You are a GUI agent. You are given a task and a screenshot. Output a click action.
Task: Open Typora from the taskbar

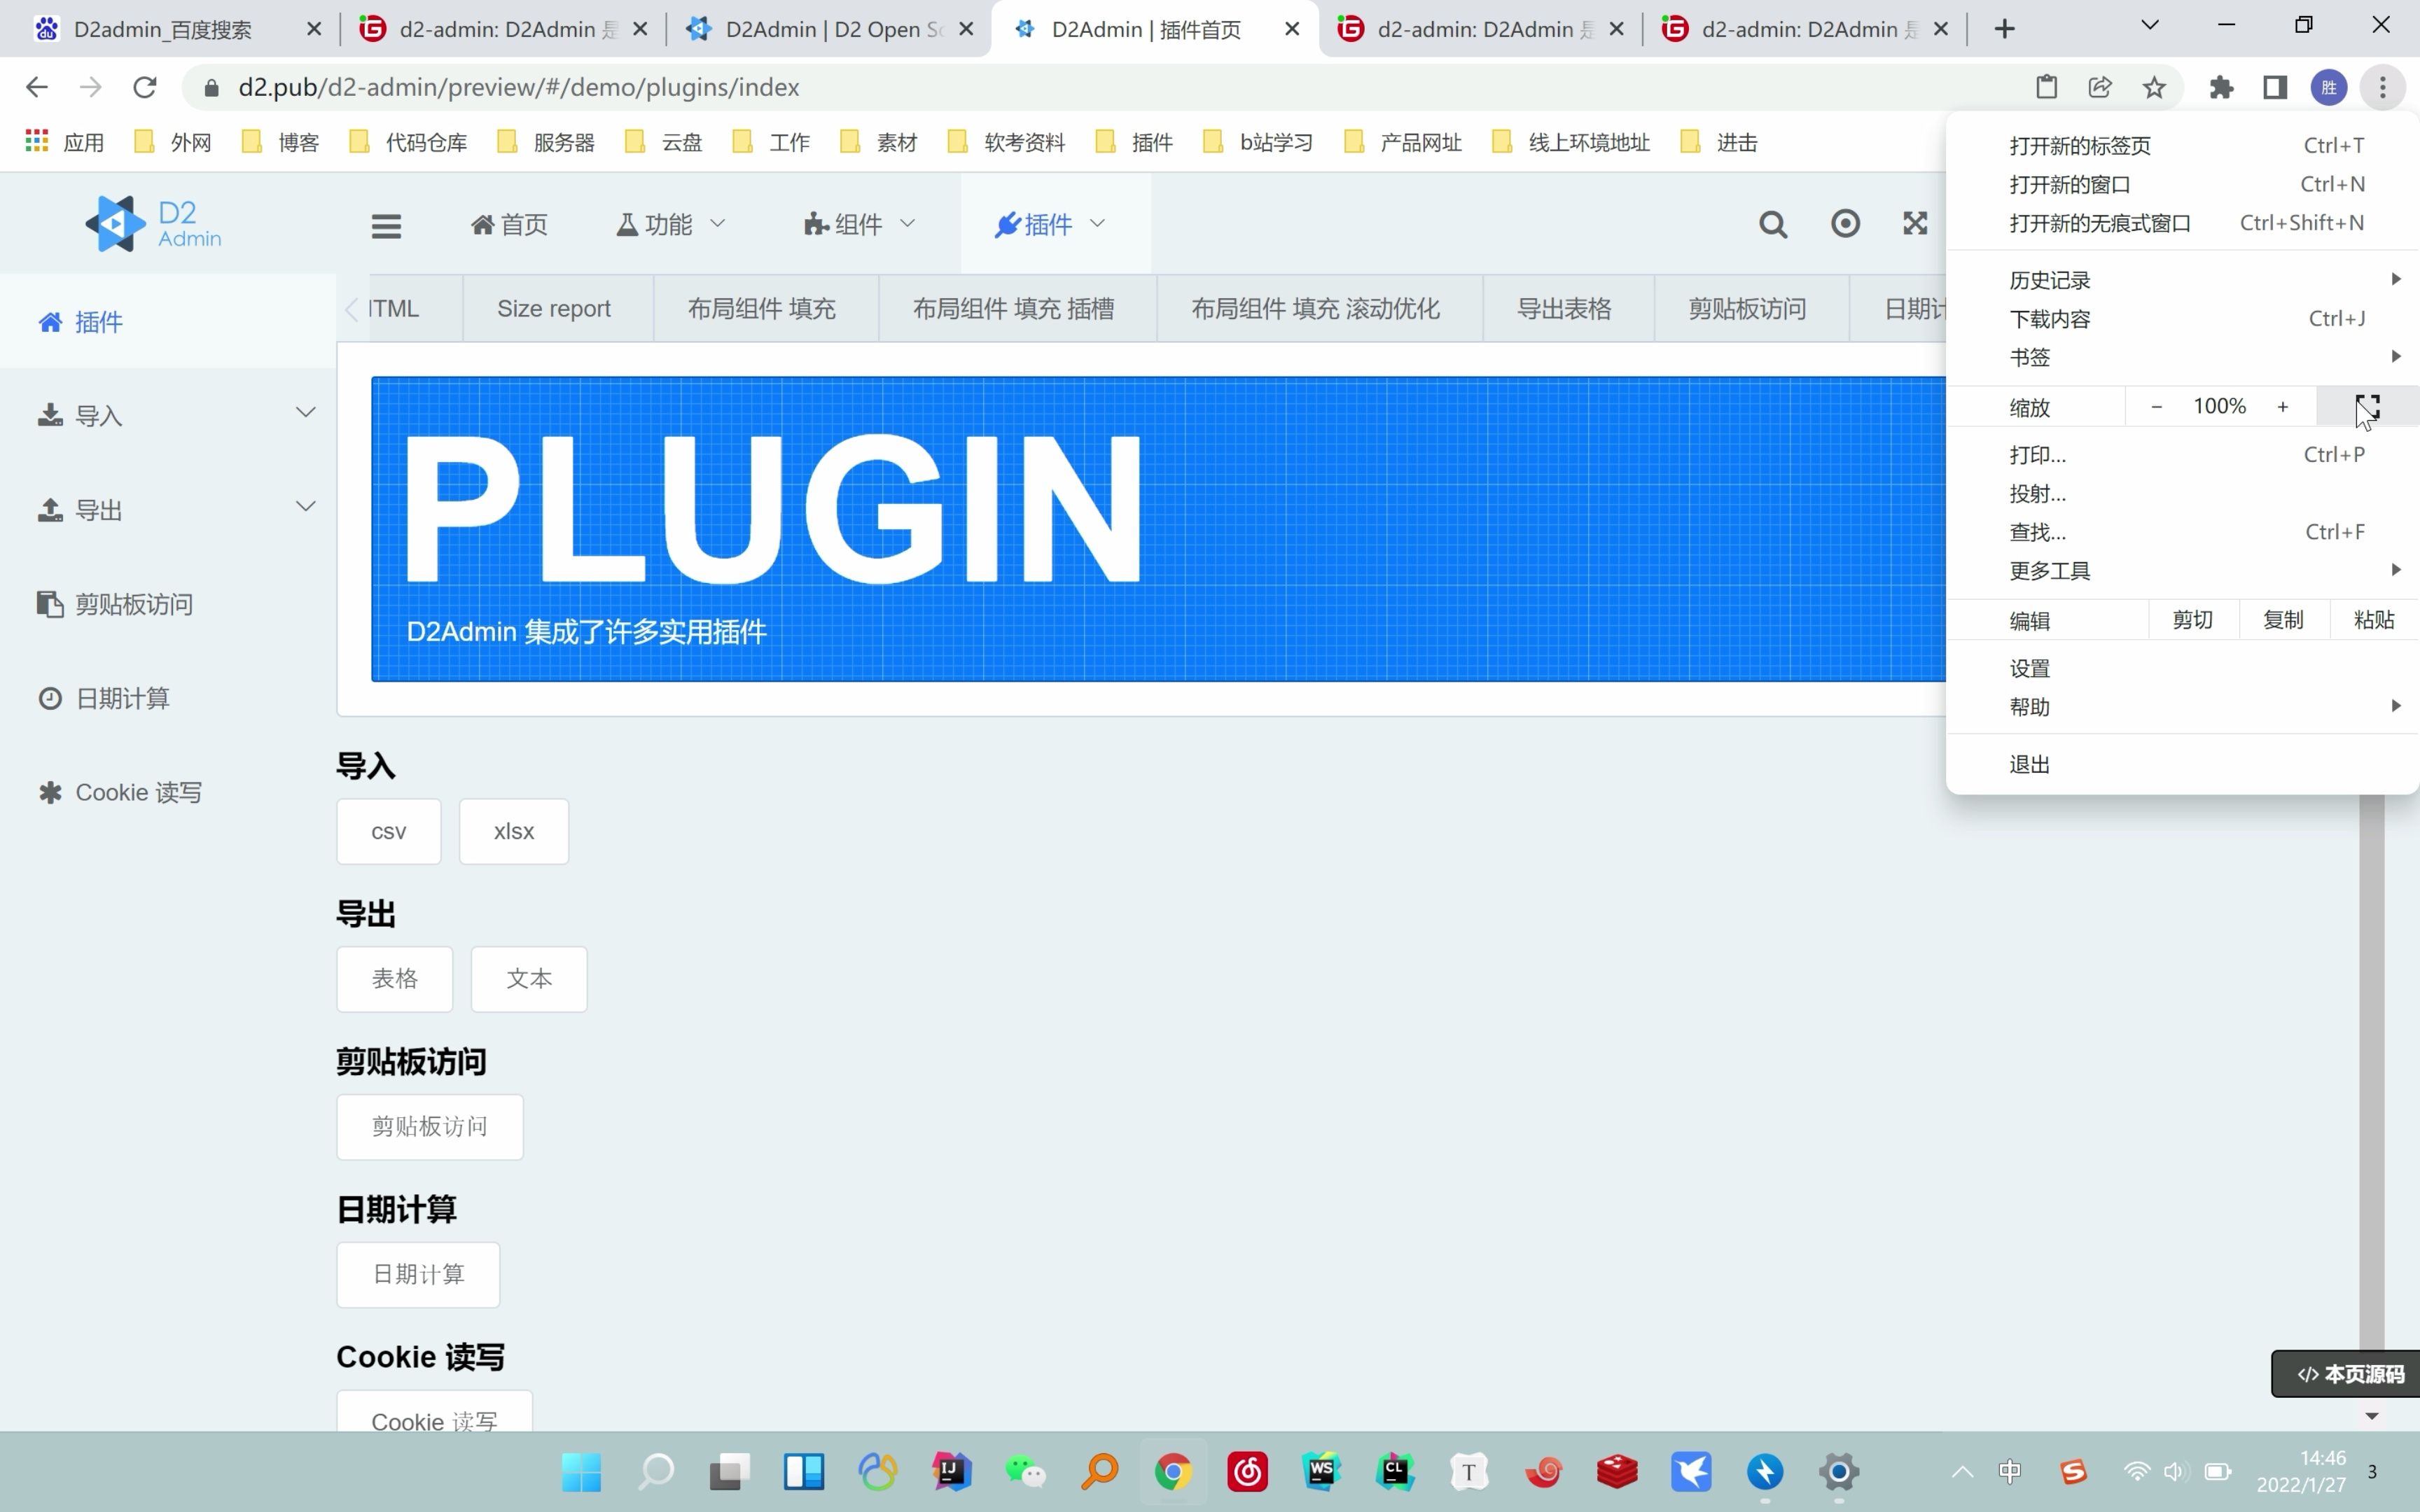click(x=1469, y=1472)
